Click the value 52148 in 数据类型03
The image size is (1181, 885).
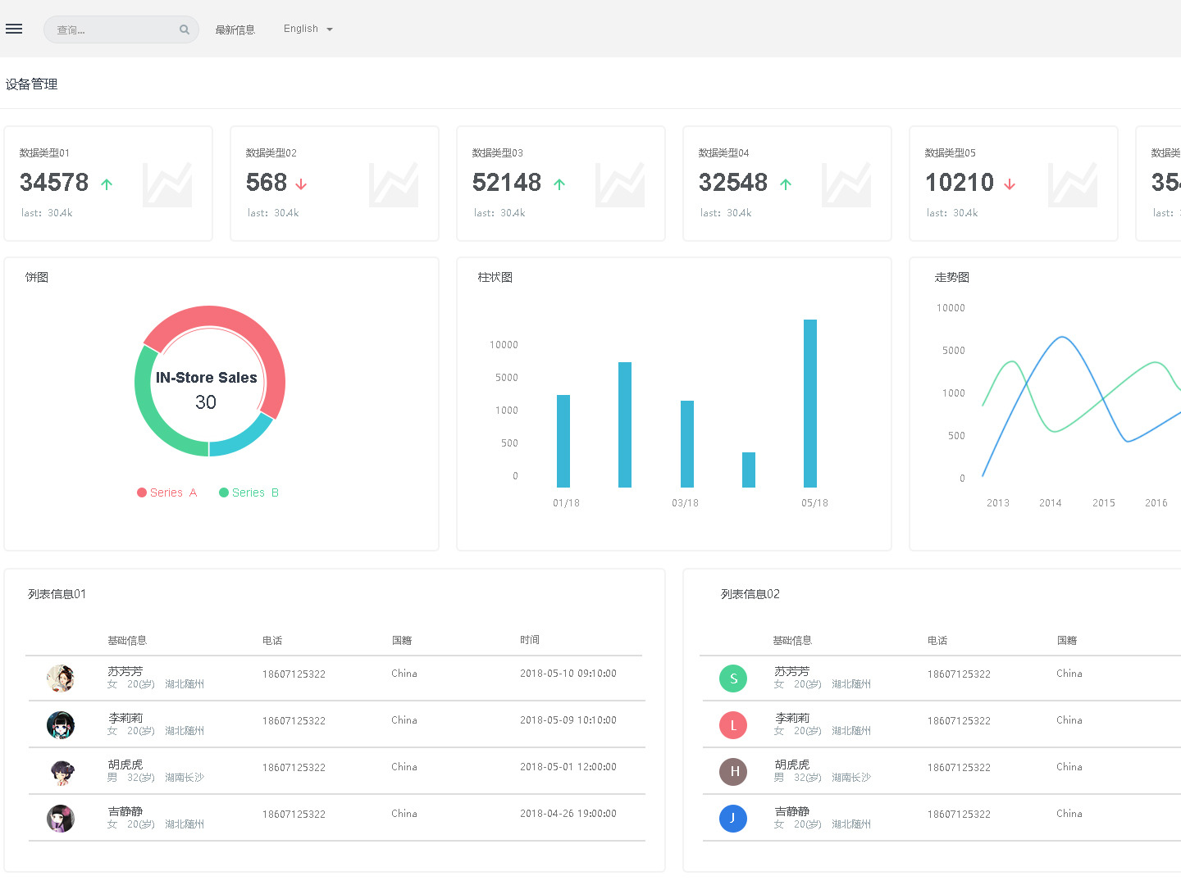(507, 182)
